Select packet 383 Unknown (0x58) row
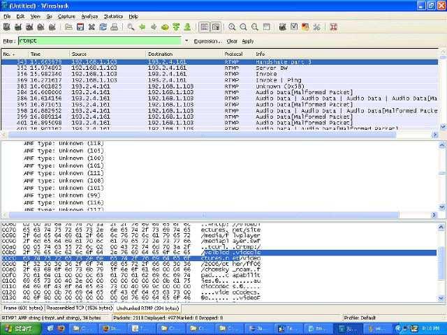This screenshot has width=447, height=335. pyautogui.click(x=219, y=87)
